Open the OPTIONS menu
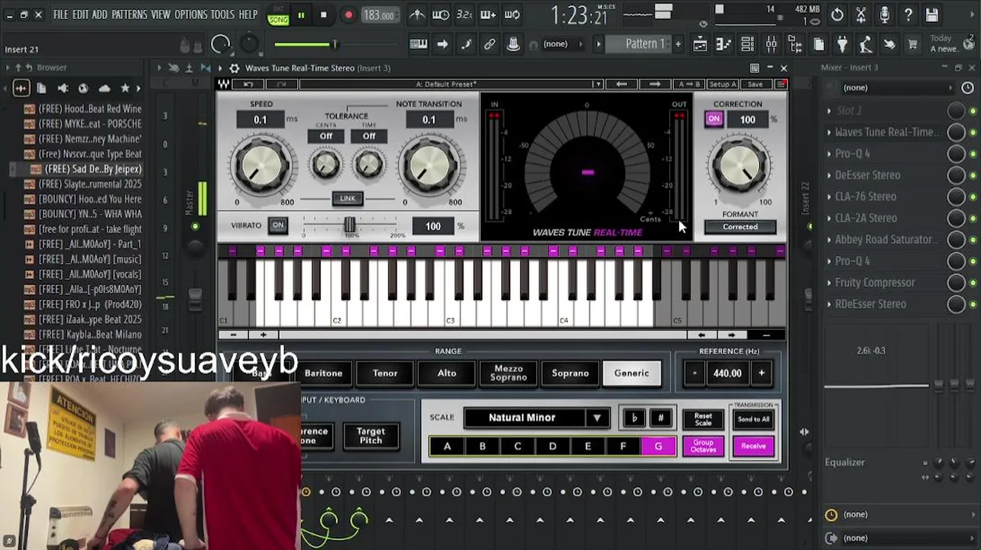 (x=190, y=15)
